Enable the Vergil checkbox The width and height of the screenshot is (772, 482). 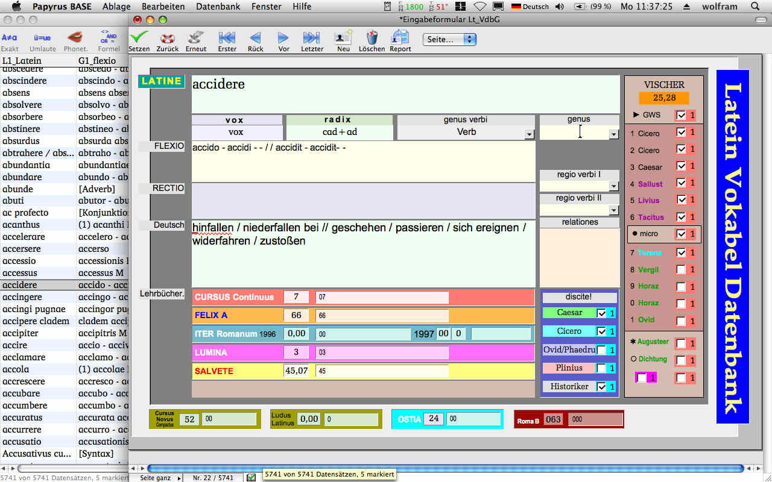[x=681, y=269]
